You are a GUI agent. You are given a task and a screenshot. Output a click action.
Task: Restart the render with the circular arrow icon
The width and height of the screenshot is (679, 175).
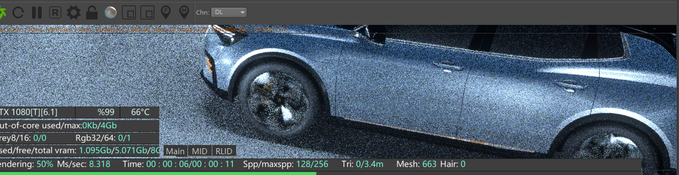tap(18, 12)
